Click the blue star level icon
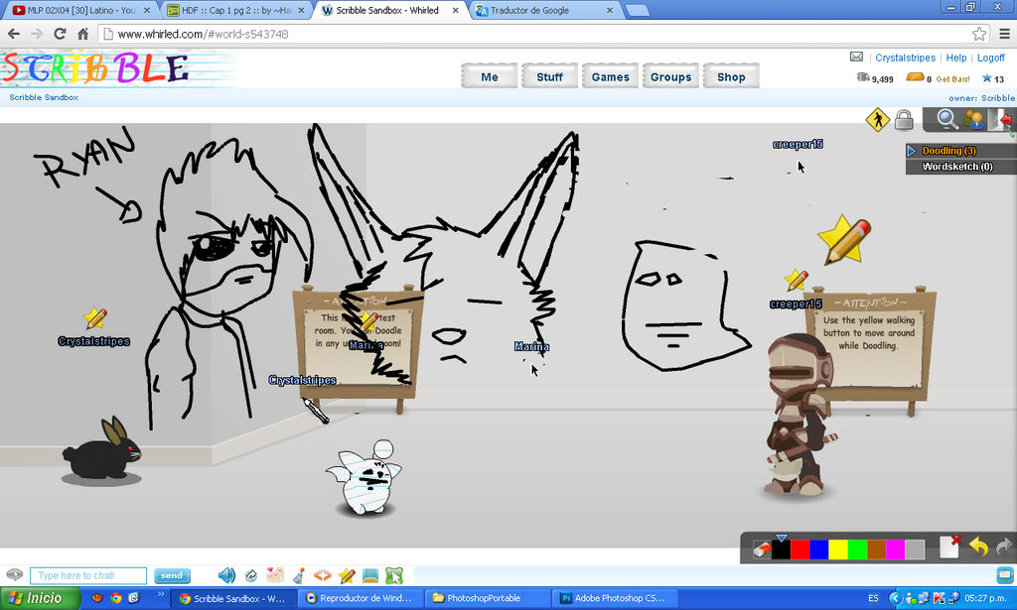Screen dimensions: 1017x610 pyautogui.click(x=986, y=78)
